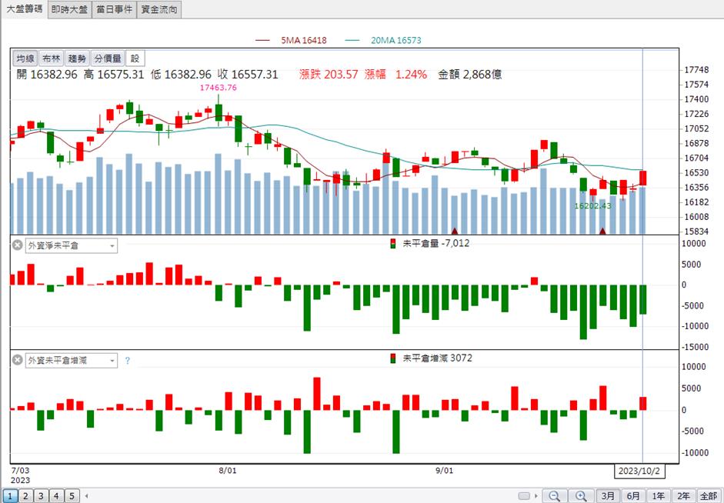Zoom in the chart with magnifier plus
This screenshot has width=724, height=503.
pyautogui.click(x=581, y=496)
